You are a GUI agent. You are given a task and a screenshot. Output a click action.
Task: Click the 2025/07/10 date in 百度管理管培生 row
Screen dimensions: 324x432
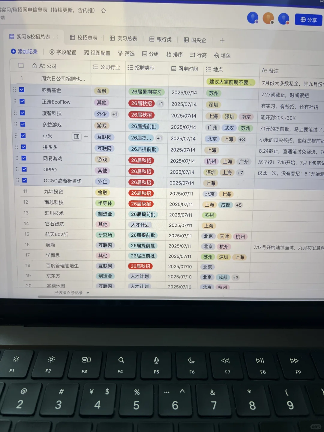tap(180, 267)
